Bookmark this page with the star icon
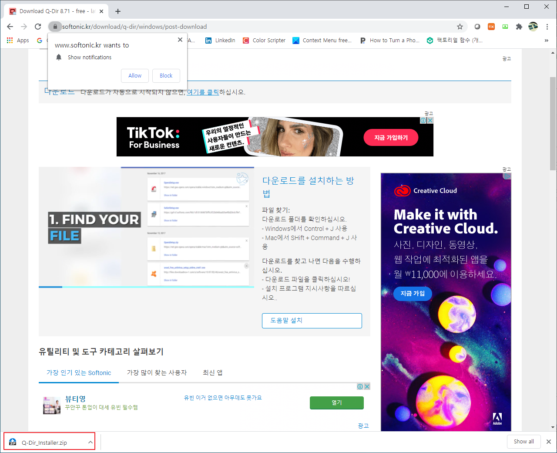Screen dimensions: 557x453 (460, 27)
